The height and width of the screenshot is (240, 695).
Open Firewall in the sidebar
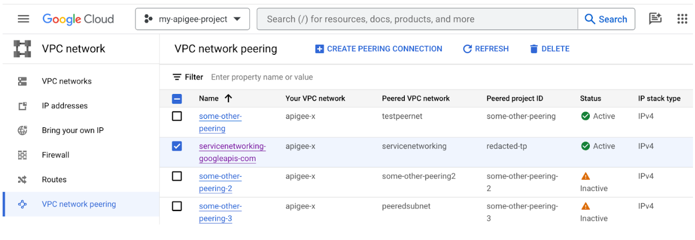pyautogui.click(x=55, y=155)
